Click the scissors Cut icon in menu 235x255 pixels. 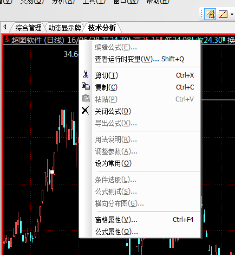coord(86,74)
